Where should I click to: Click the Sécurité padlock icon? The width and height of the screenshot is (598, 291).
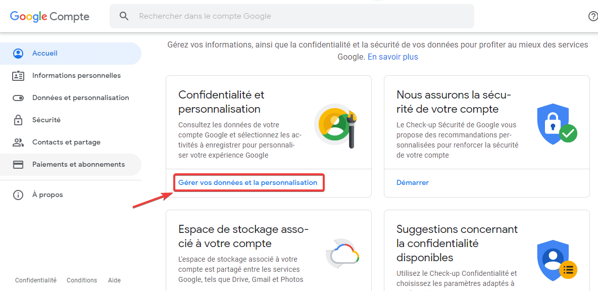[x=18, y=120]
